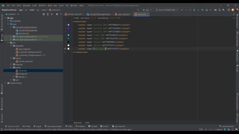Open the Version Control tool window
This screenshot has height=134, width=239.
click(12, 126)
